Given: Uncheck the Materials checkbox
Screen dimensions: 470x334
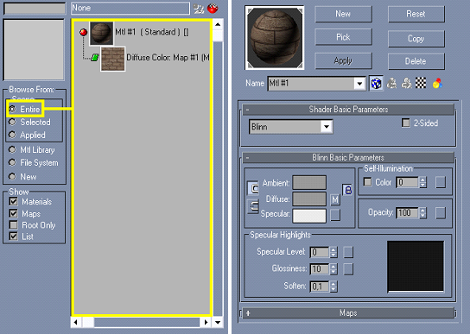Looking at the screenshot, I should tap(14, 201).
